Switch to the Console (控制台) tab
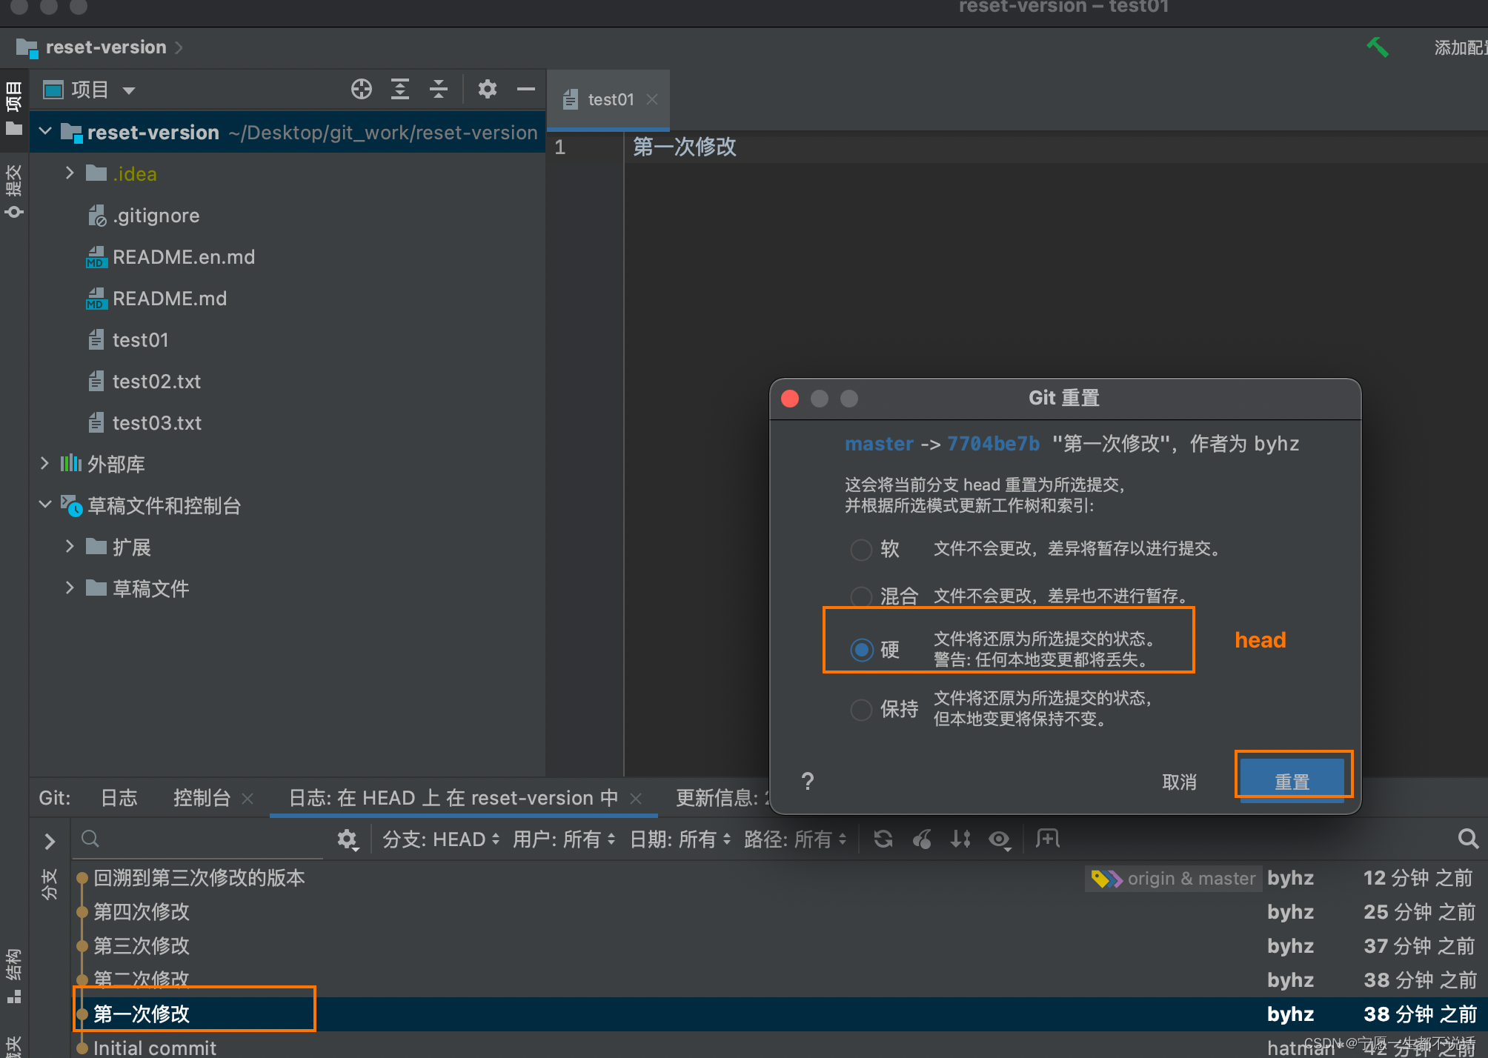Image resolution: width=1488 pixels, height=1058 pixels. click(x=202, y=798)
